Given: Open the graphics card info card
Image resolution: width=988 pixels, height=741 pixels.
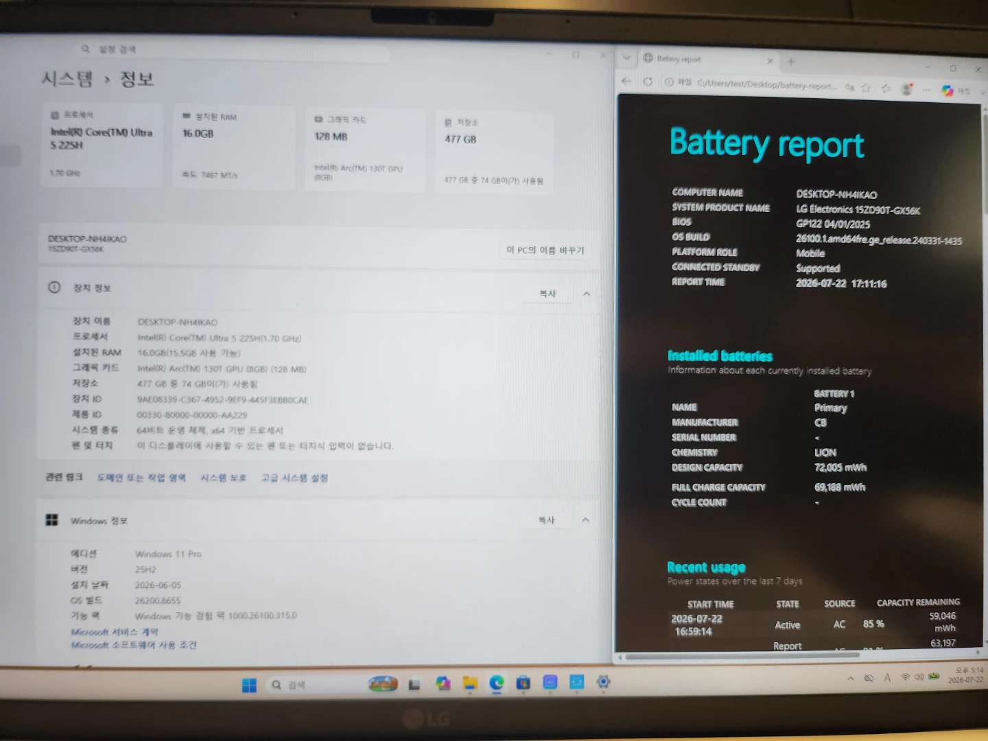Looking at the screenshot, I should click(x=365, y=150).
